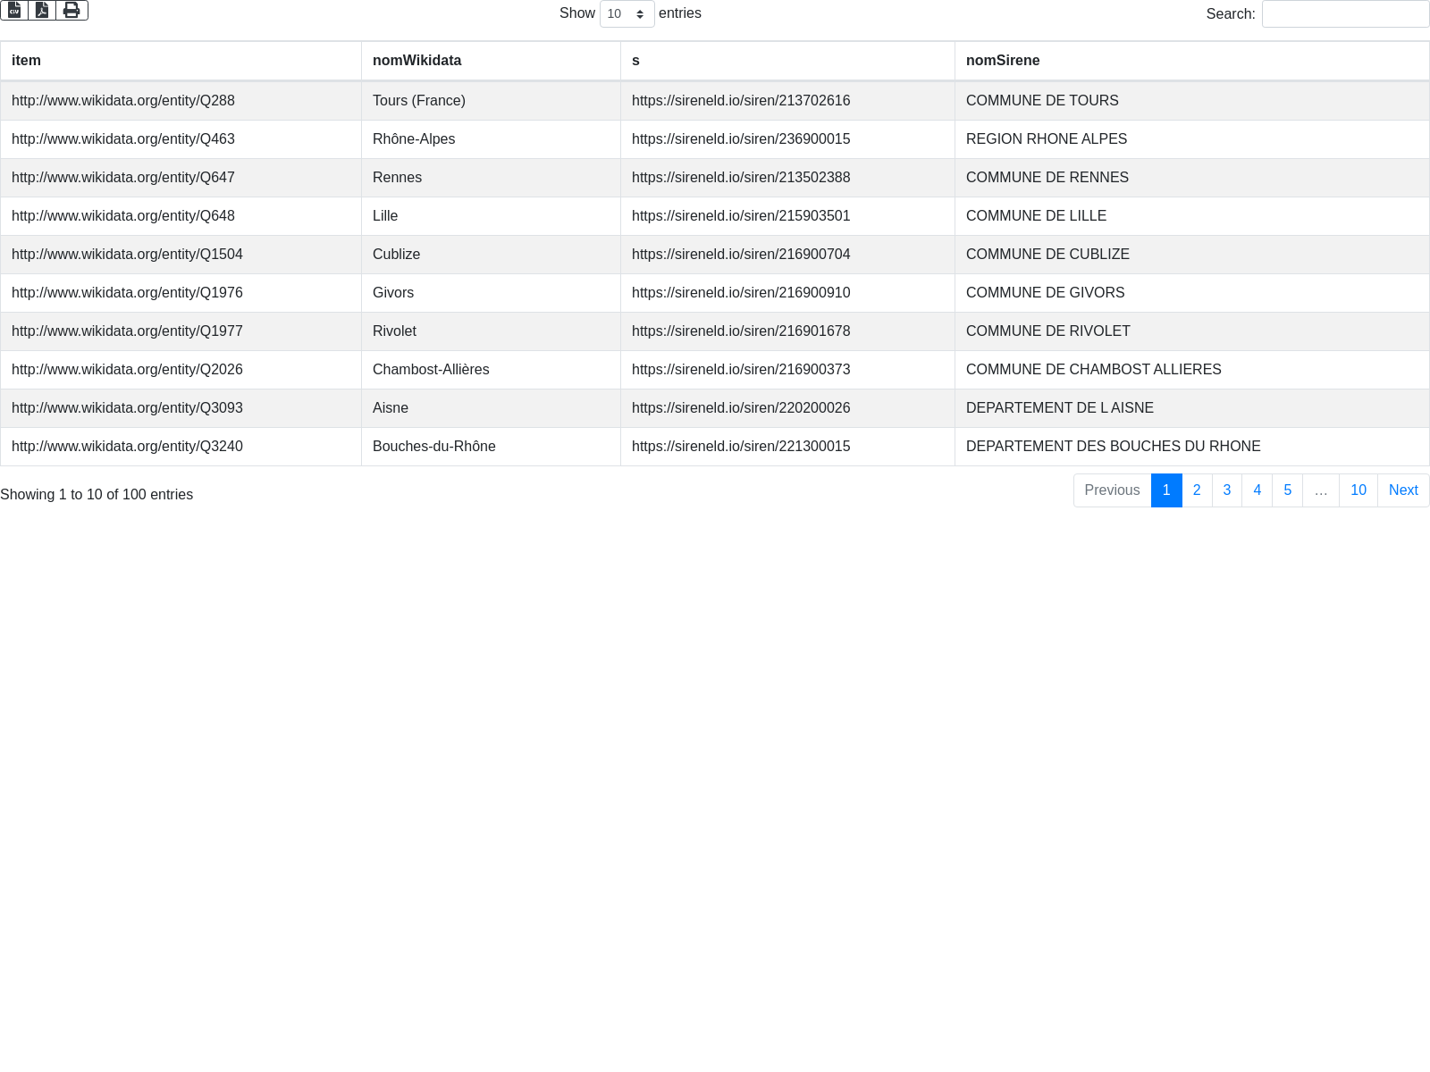Click the Previous pagination button

(x=1112, y=490)
